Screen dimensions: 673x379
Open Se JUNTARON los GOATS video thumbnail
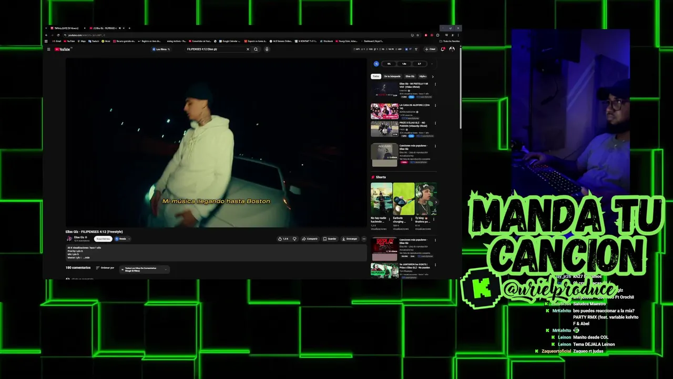pos(384,270)
